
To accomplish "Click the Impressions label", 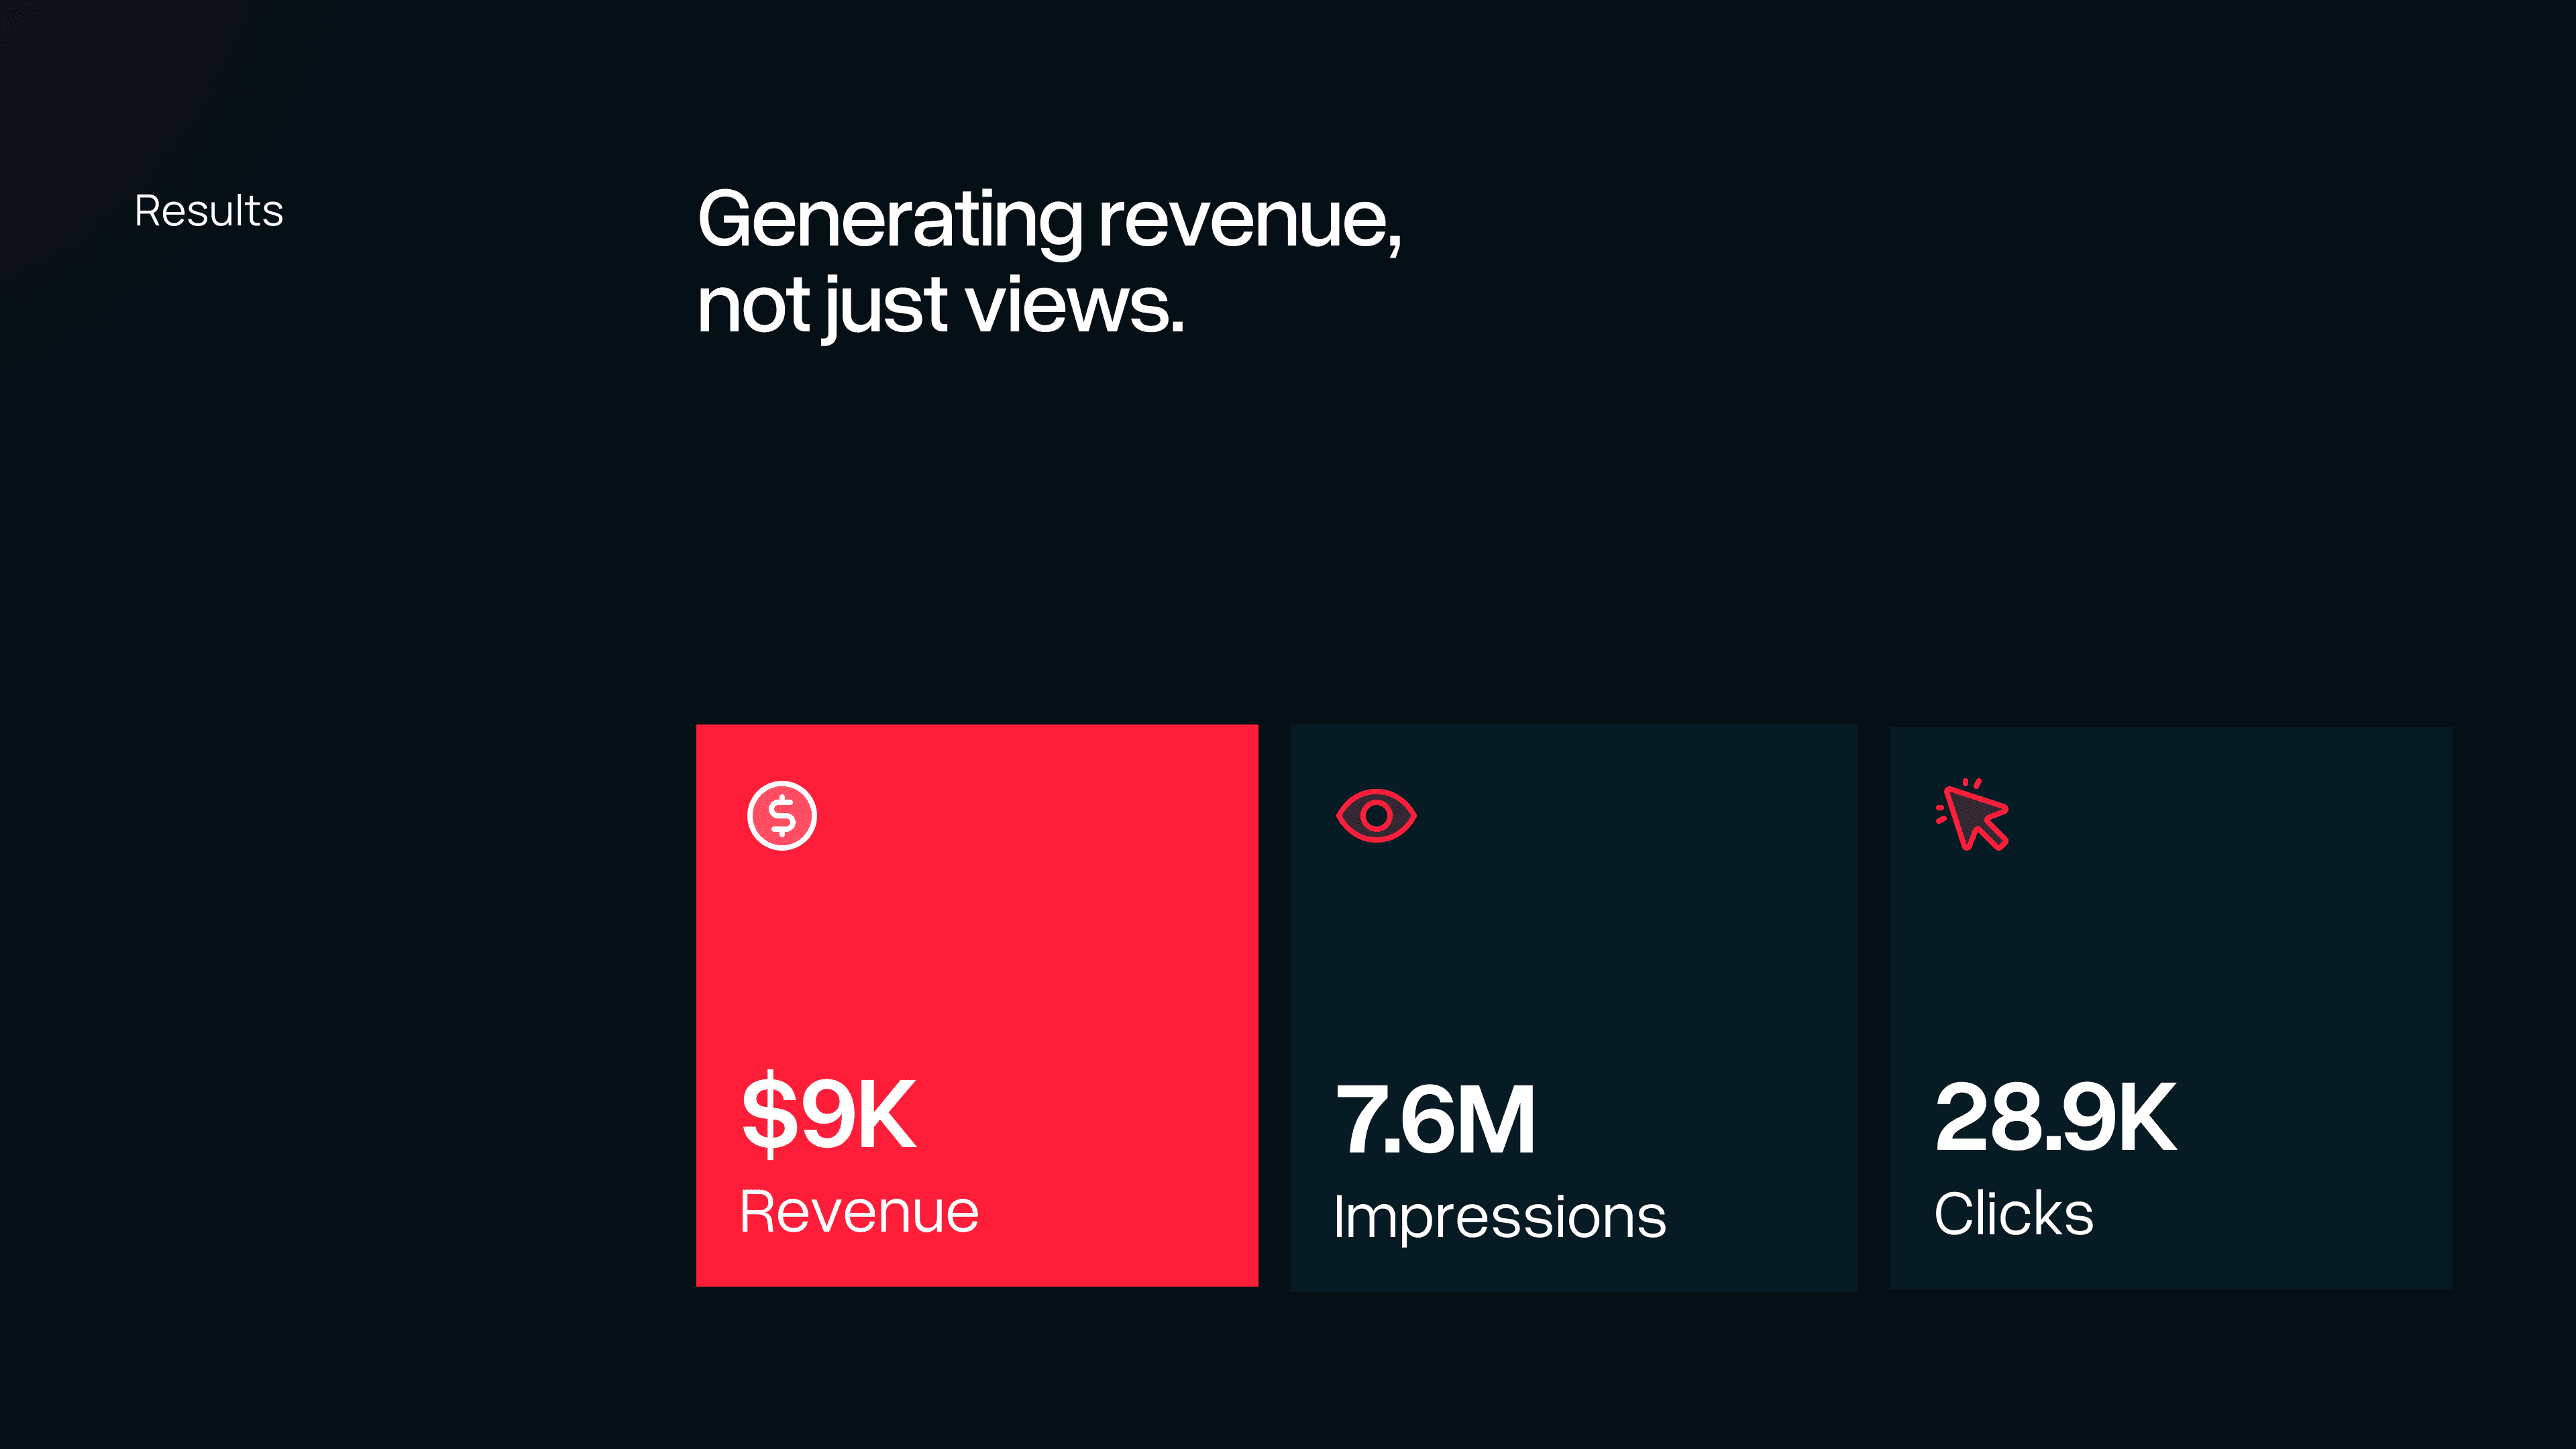I will click(x=1499, y=1217).
